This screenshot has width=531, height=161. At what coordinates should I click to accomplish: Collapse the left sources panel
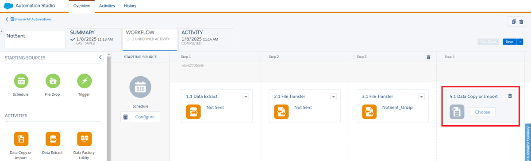[100, 57]
